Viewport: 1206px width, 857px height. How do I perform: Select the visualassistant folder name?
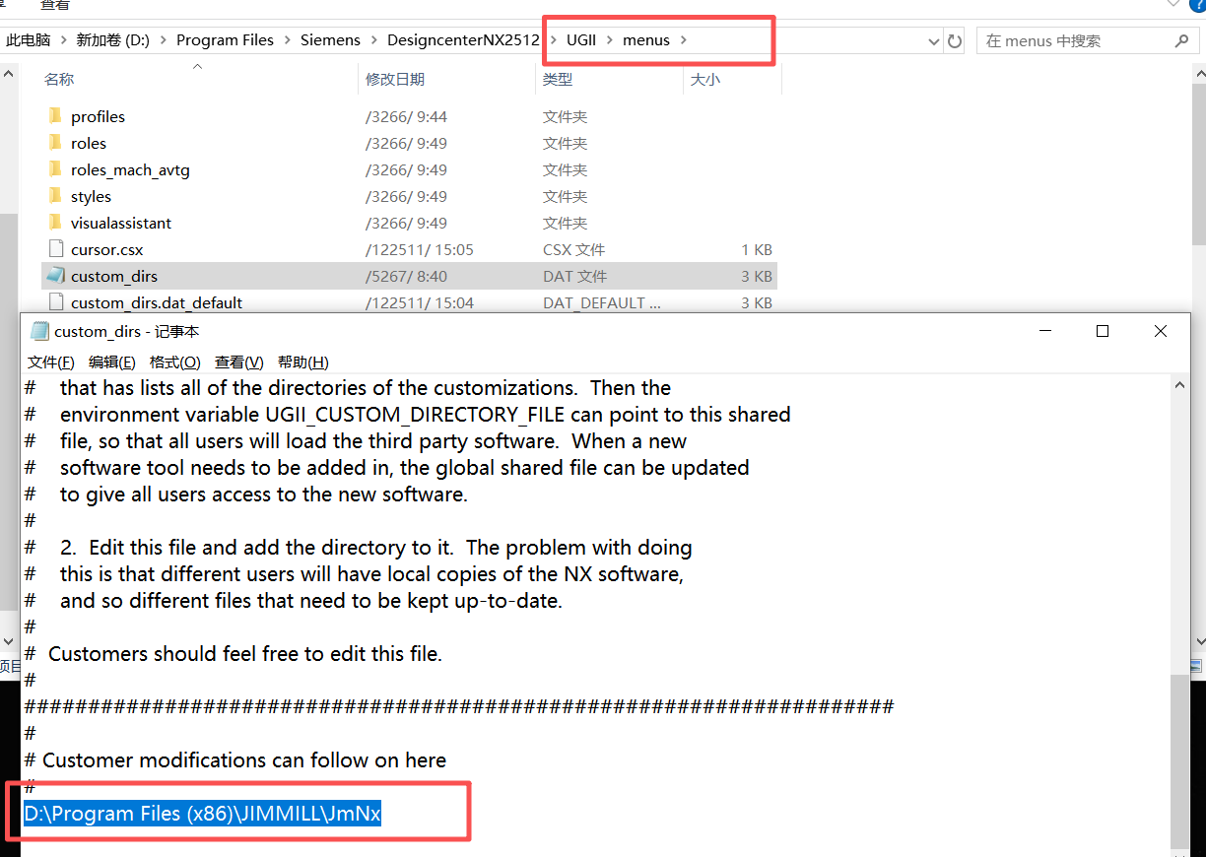click(121, 223)
